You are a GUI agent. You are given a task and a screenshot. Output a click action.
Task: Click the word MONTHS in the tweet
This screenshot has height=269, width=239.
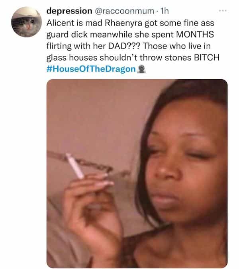pos(195,34)
